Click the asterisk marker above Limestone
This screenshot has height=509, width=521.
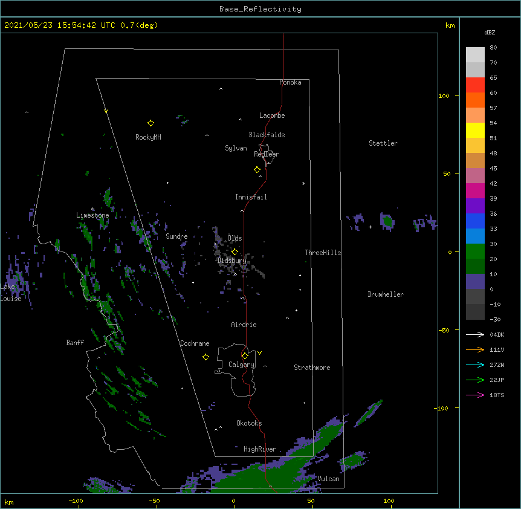tap(92, 209)
